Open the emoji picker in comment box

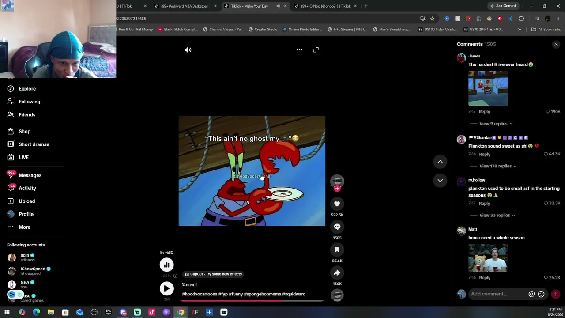541,294
